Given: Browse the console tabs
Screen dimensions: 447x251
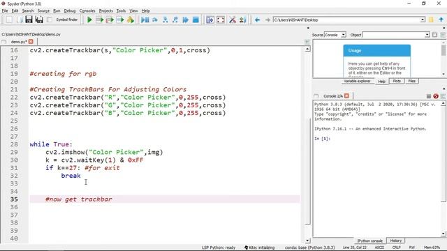Looking at the screenshot, I should [316, 96].
